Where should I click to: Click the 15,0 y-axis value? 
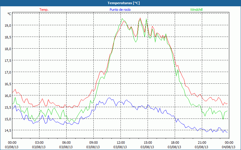8,119
